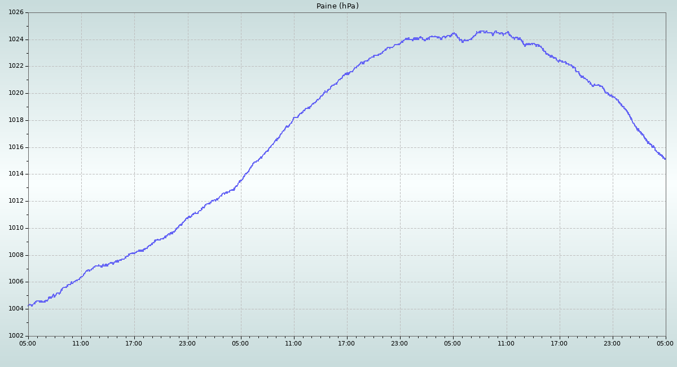The height and width of the screenshot is (367, 677).
Task: Click where the rising curve crosses 1014 hPa
Action: (246, 174)
